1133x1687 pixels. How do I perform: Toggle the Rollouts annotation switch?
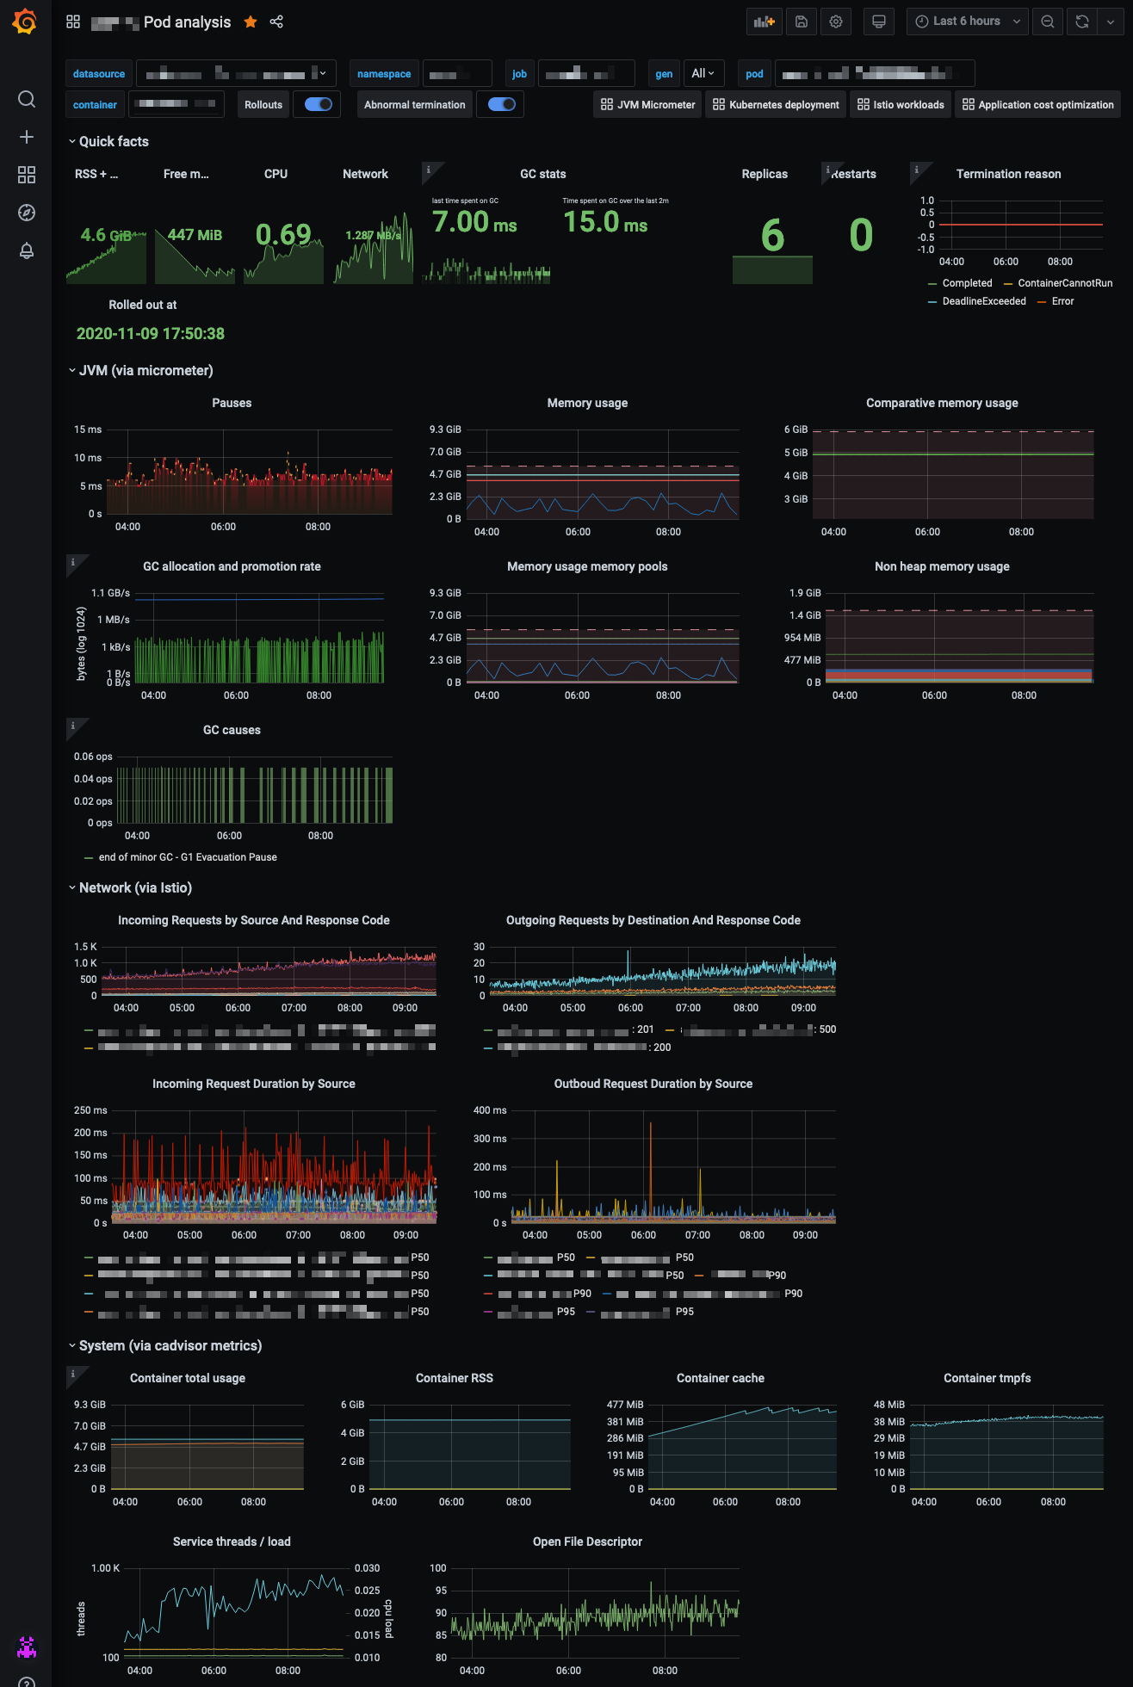[x=319, y=104]
